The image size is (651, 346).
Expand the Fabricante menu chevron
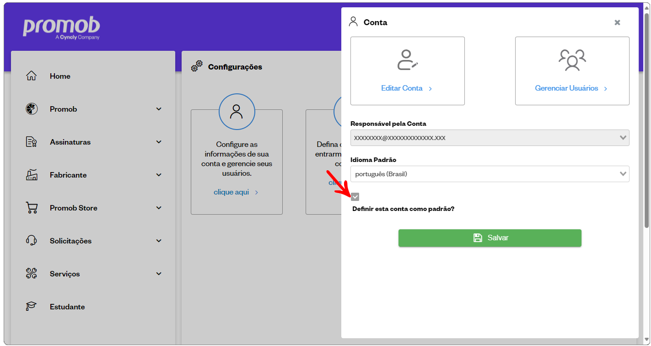[159, 175]
